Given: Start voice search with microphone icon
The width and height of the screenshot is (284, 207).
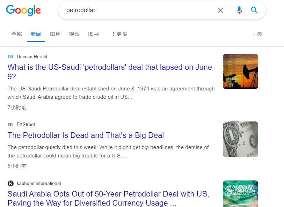Looking at the screenshot, I should pos(239,10).
